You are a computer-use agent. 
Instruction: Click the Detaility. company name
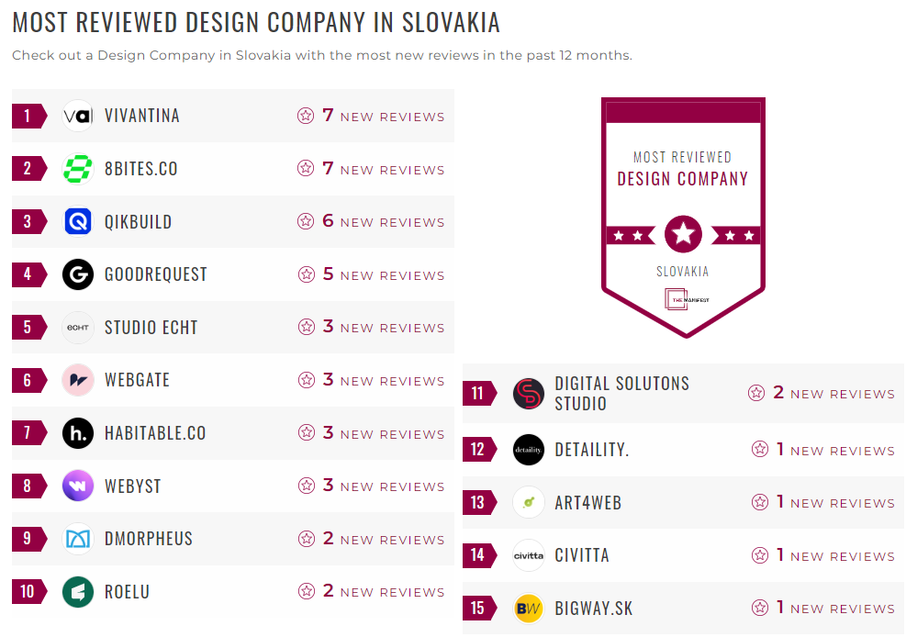(x=596, y=449)
